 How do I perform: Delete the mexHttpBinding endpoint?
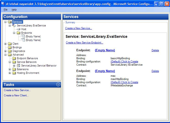pos(155,71)
